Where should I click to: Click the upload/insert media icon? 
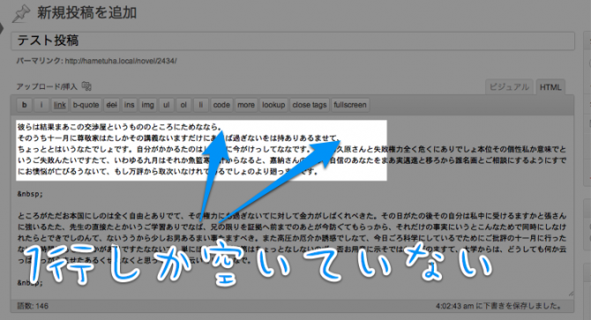pyautogui.click(x=86, y=86)
